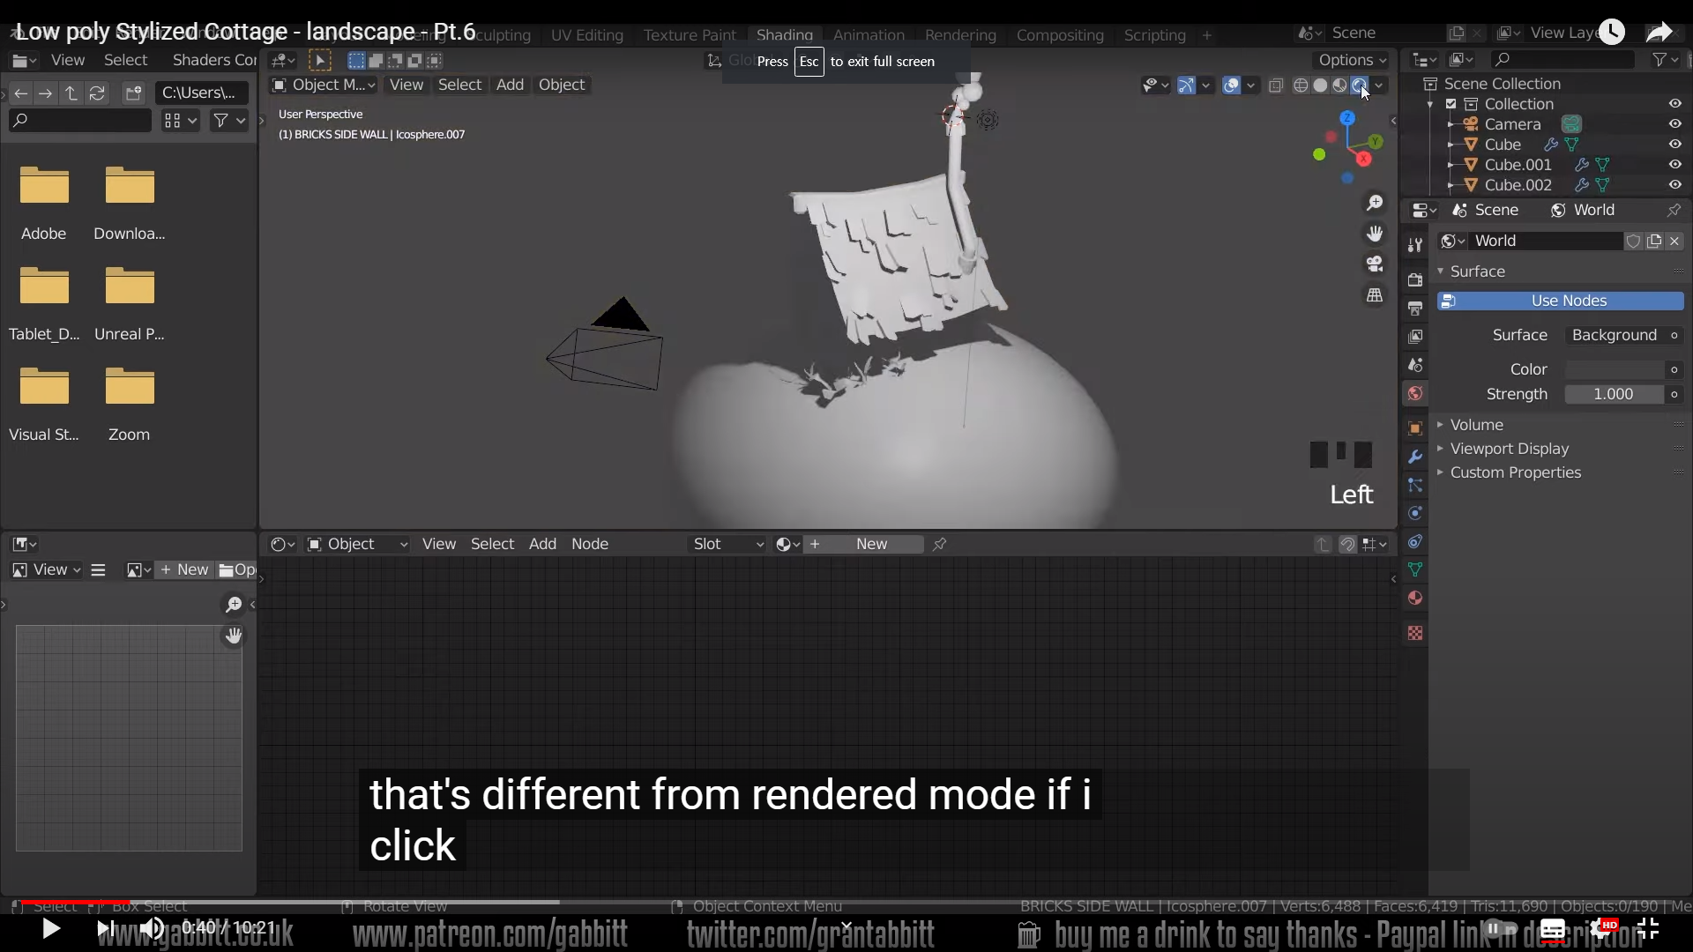Open the Downloads folder thumbnail

click(x=130, y=187)
